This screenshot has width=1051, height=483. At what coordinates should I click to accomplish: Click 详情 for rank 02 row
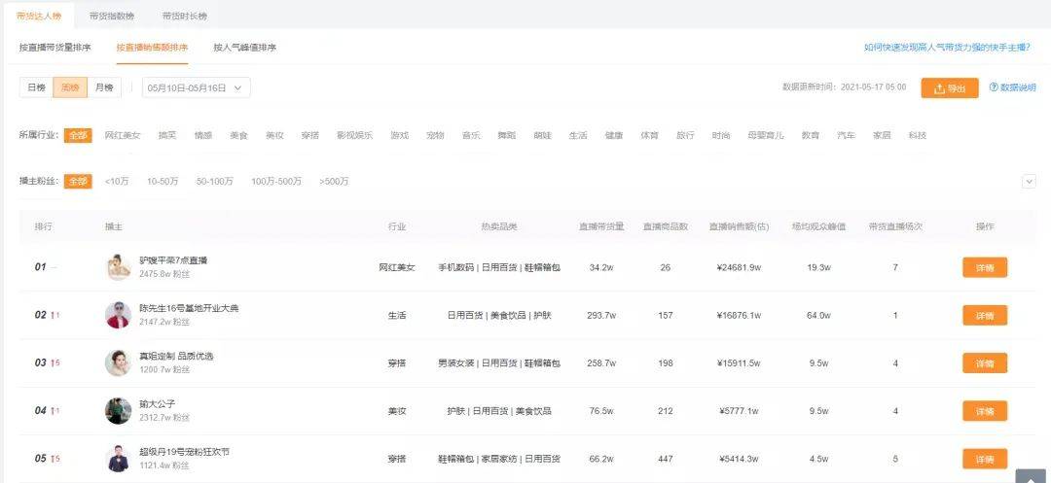pyautogui.click(x=985, y=315)
